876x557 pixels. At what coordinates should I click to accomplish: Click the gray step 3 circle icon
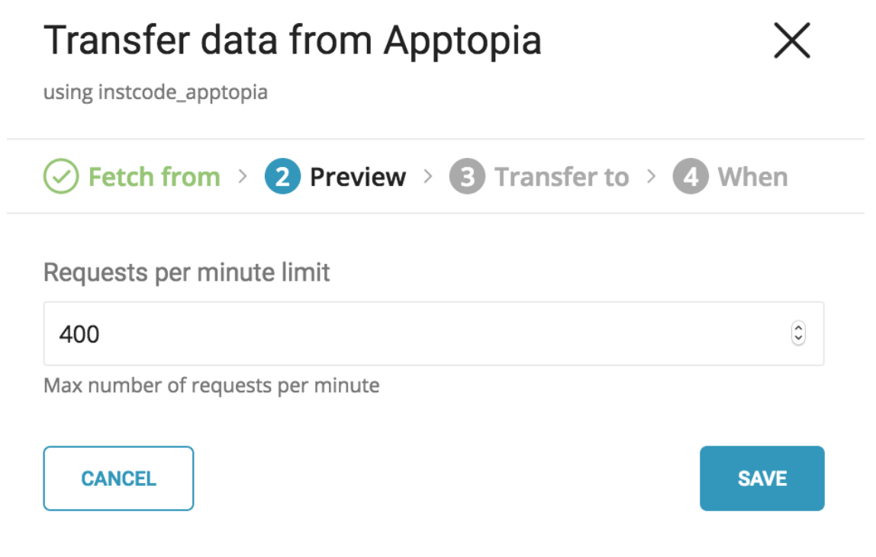click(467, 177)
